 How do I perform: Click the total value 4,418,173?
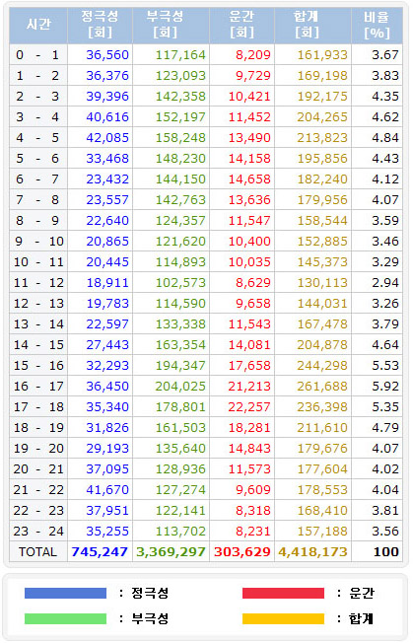point(313,552)
